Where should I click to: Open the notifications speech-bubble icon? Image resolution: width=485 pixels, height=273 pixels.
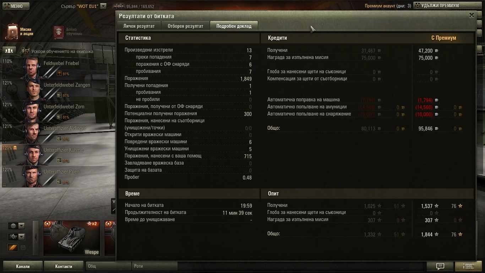pos(440,266)
